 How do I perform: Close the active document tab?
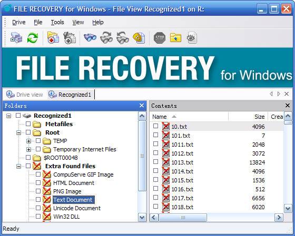[x=287, y=94]
